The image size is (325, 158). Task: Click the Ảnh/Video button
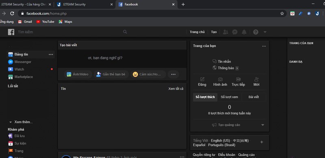click(78, 74)
